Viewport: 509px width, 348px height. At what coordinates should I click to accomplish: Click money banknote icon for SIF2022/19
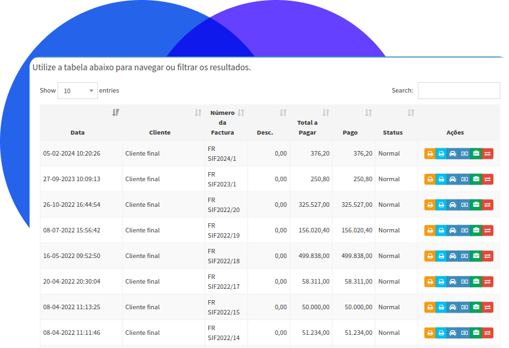pos(464,230)
